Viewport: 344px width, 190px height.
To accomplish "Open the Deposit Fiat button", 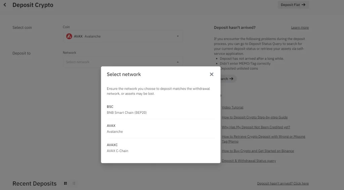I will (x=293, y=5).
